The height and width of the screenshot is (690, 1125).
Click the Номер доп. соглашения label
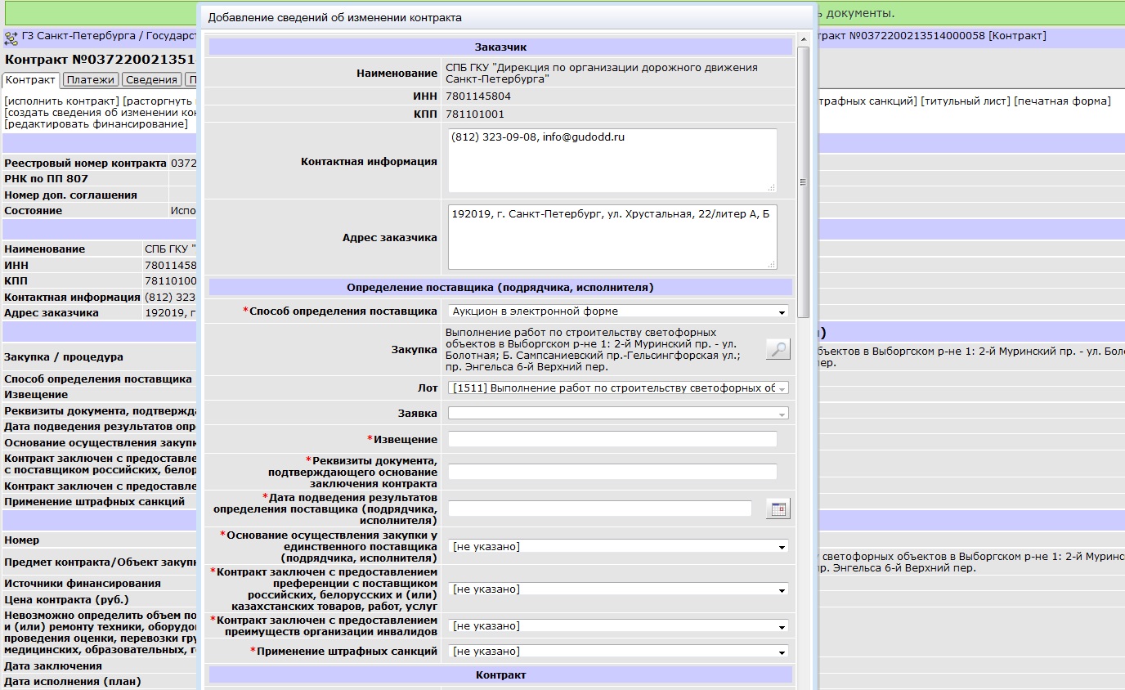pyautogui.click(x=70, y=195)
